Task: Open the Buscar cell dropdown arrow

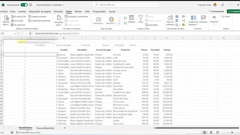Action: point(56,42)
